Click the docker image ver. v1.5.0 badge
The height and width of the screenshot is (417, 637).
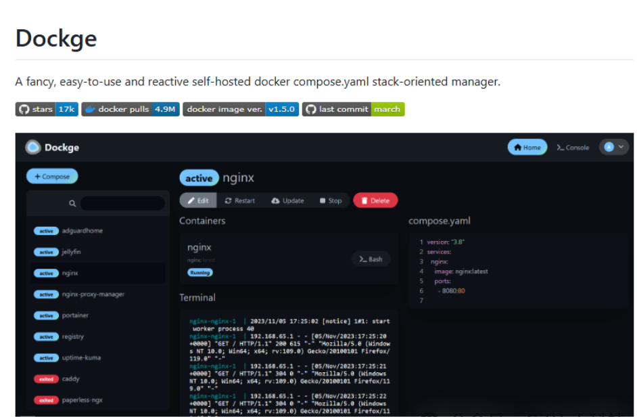pyautogui.click(x=241, y=109)
